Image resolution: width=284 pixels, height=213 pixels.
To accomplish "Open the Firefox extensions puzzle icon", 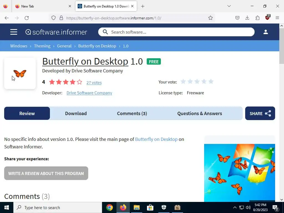I will click(257, 18).
